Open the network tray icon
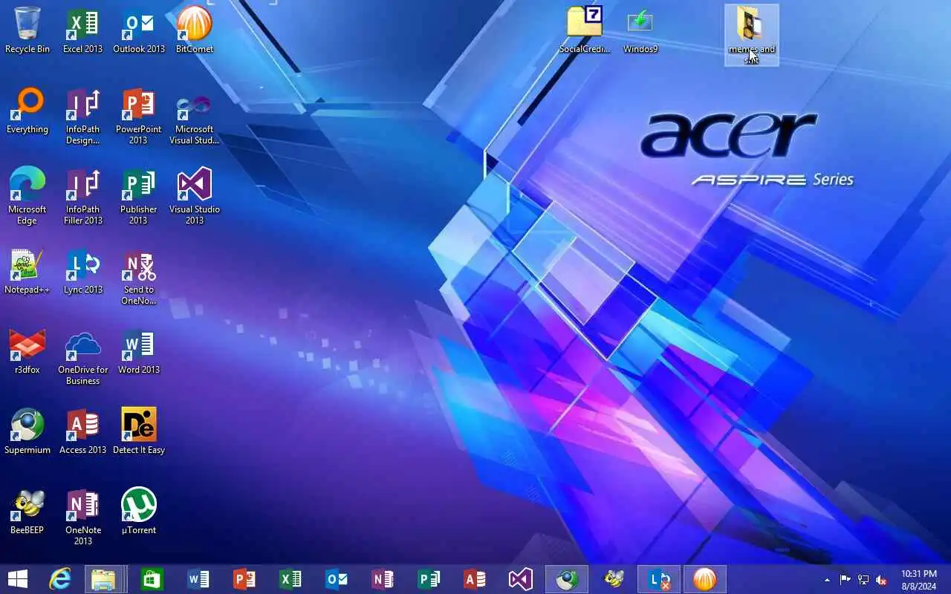 (863, 580)
